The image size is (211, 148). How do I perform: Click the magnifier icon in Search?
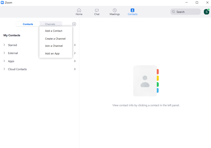(173, 12)
